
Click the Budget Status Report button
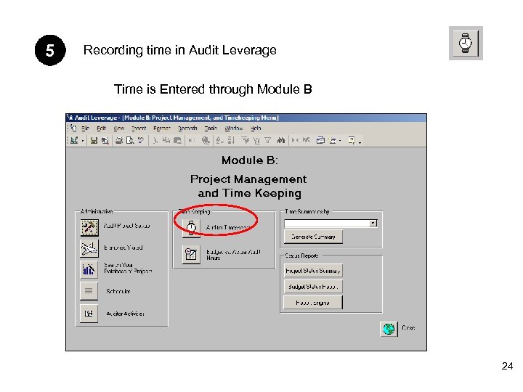pyautogui.click(x=313, y=286)
